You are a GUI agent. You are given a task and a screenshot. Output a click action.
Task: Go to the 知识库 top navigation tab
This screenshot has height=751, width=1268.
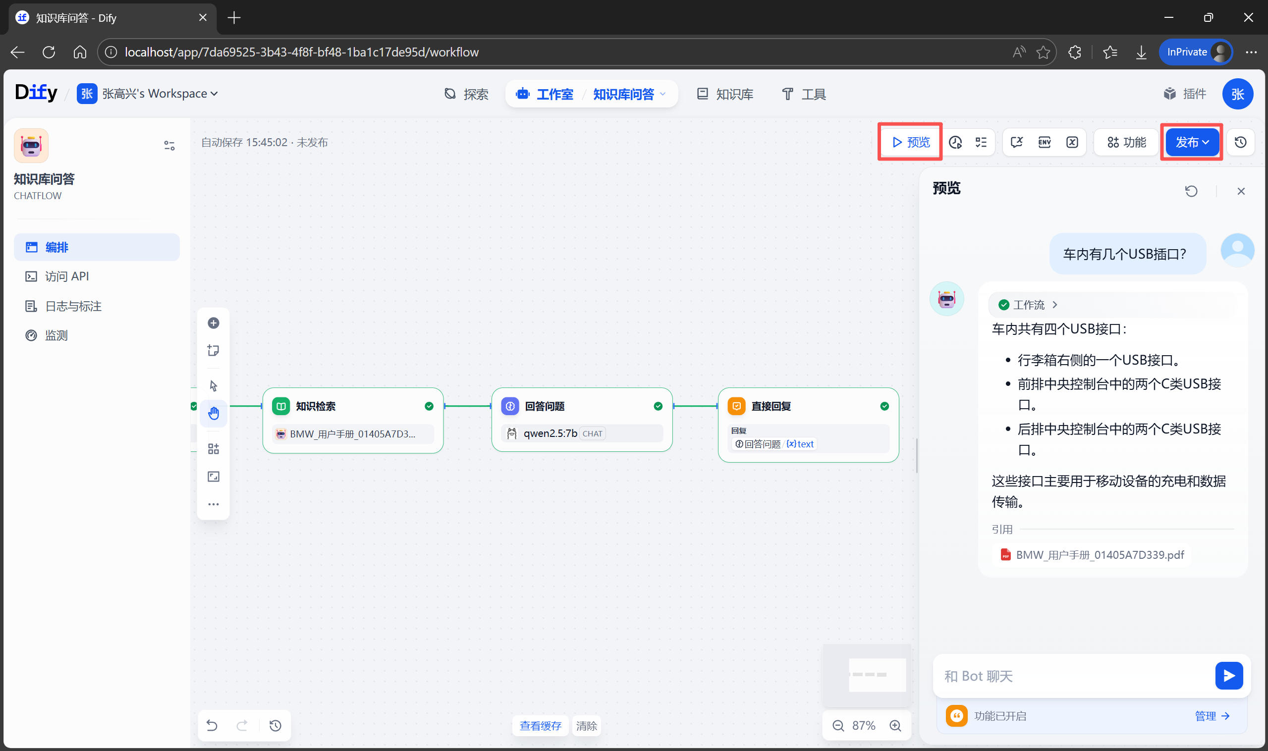click(x=725, y=94)
